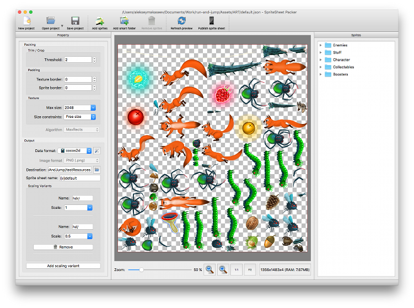Click the Refresh preview icon
Image resolution: width=414 pixels, height=308 pixels.
coord(181,21)
